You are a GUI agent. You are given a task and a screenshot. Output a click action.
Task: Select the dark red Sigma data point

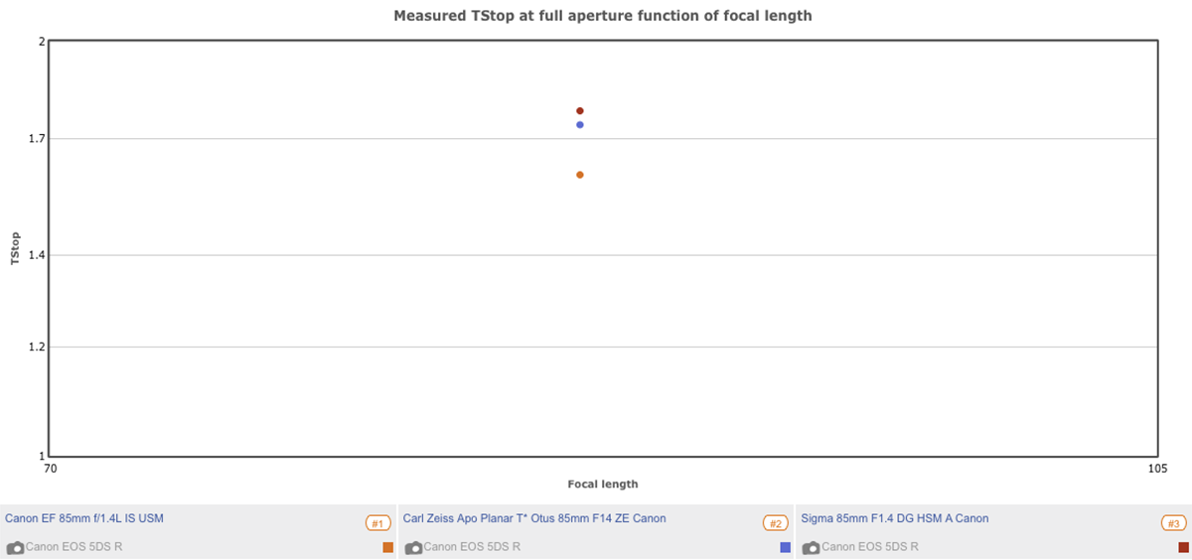tap(580, 111)
